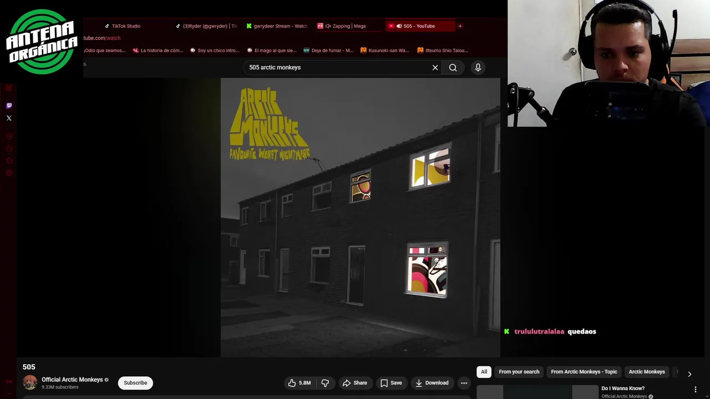Click the Official Arctic Monkeys channel avatar

(x=30, y=382)
